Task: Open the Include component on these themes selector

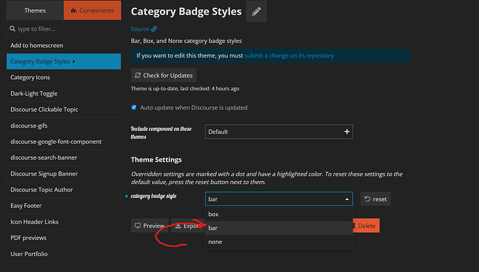Action: tap(279, 132)
